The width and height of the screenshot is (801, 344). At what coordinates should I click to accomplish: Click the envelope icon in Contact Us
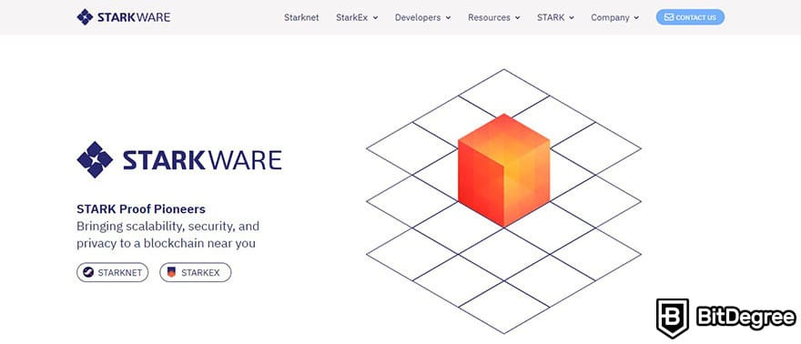[x=669, y=17]
